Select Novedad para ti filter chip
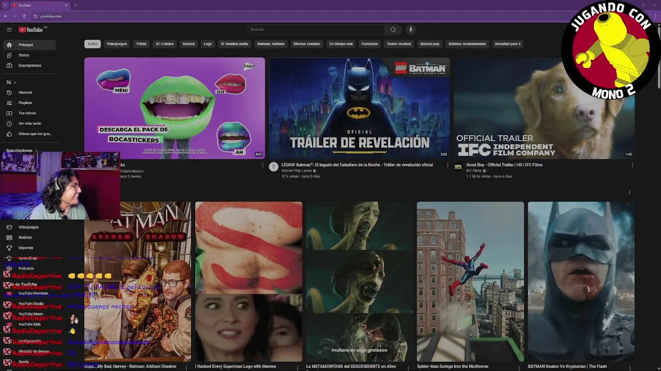The width and height of the screenshot is (661, 371). [x=508, y=44]
